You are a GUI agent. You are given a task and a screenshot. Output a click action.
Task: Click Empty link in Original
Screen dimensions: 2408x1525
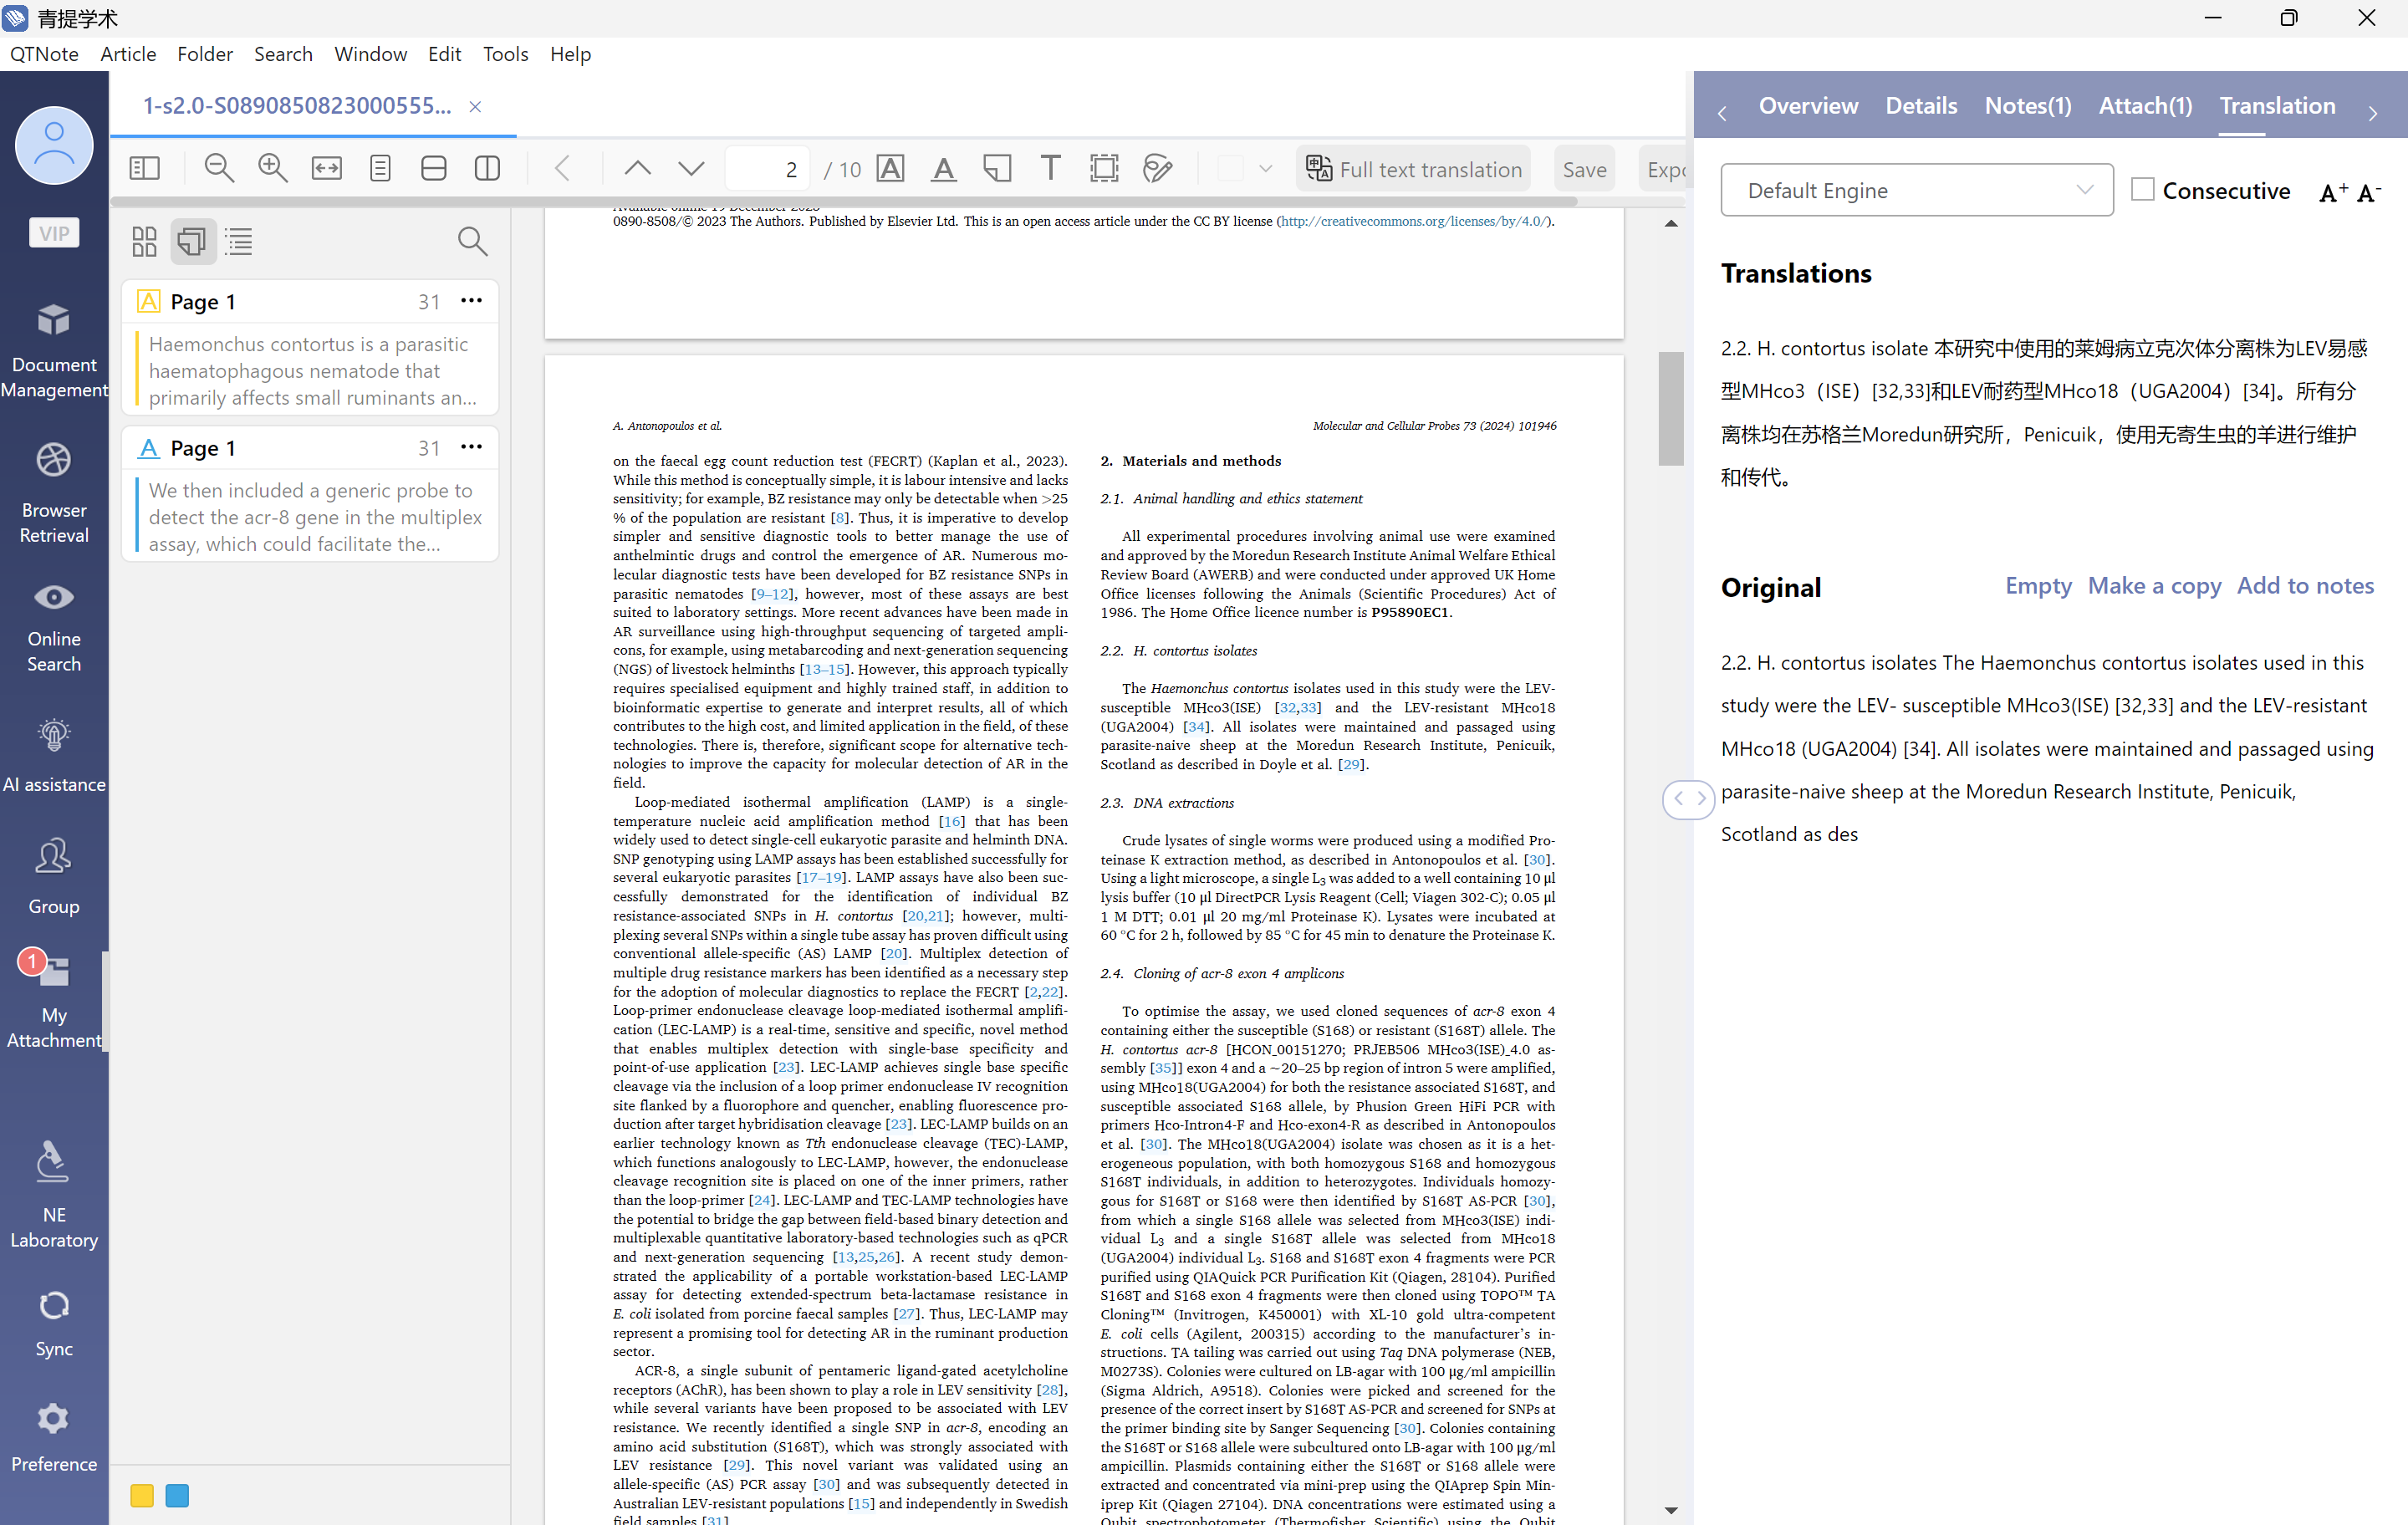click(2038, 585)
